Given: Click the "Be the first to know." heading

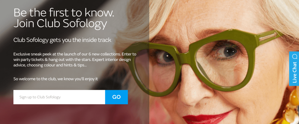Looking at the screenshot, I should pos(64,13).
